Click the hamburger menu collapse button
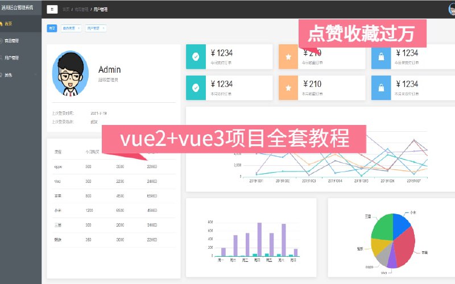The height and width of the screenshot is (284, 455). pos(52,9)
